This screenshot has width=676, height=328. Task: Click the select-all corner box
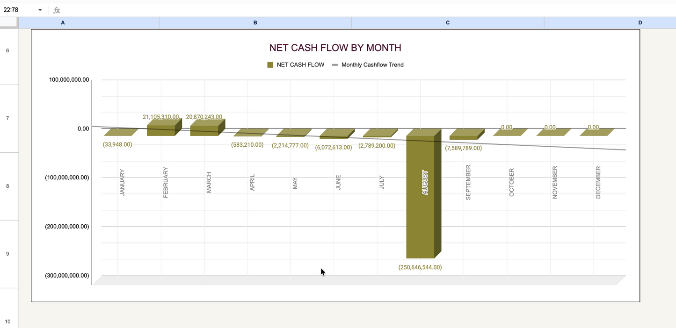pos(9,22)
